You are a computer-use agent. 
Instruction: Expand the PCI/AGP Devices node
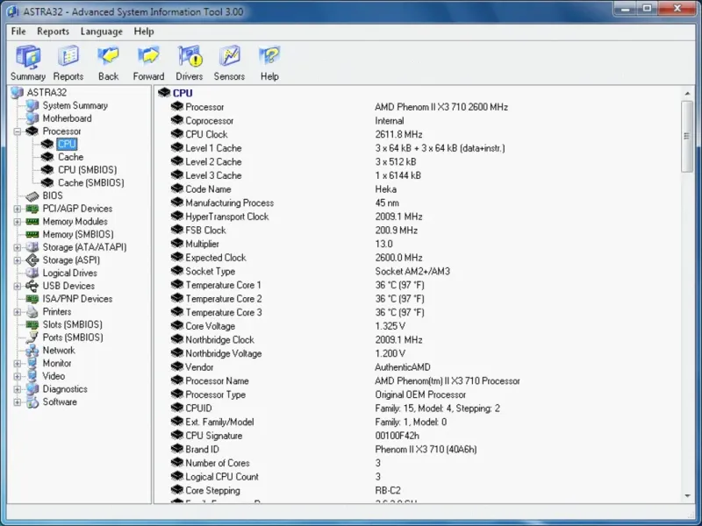point(18,209)
